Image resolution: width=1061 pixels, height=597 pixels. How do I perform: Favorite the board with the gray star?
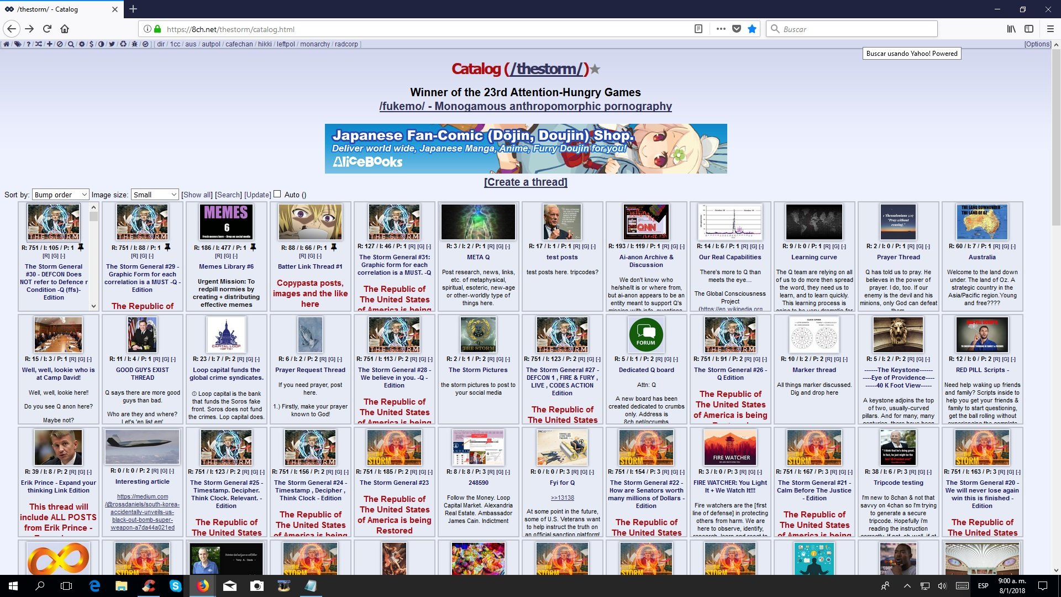[595, 69]
